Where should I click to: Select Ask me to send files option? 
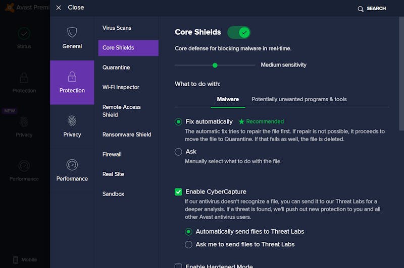tap(188, 244)
